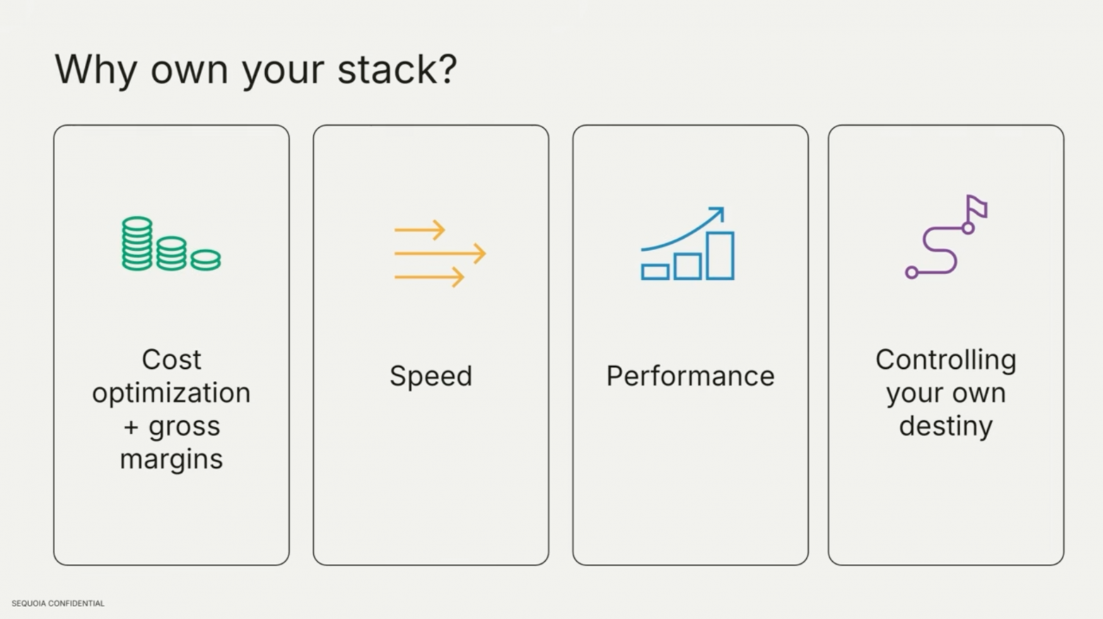This screenshot has height=619, width=1103.
Task: Click the longest orange middle arrow
Action: click(440, 253)
